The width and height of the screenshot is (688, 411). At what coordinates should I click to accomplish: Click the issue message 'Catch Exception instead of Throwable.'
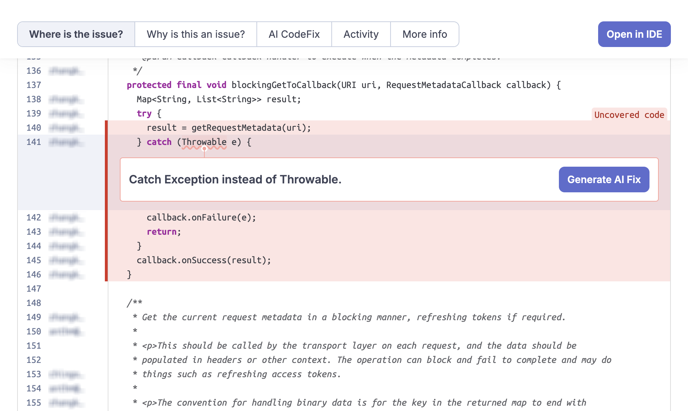pos(235,180)
